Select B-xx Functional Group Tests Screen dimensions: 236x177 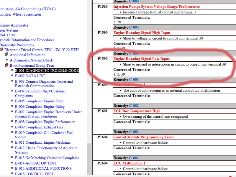pos(32,65)
